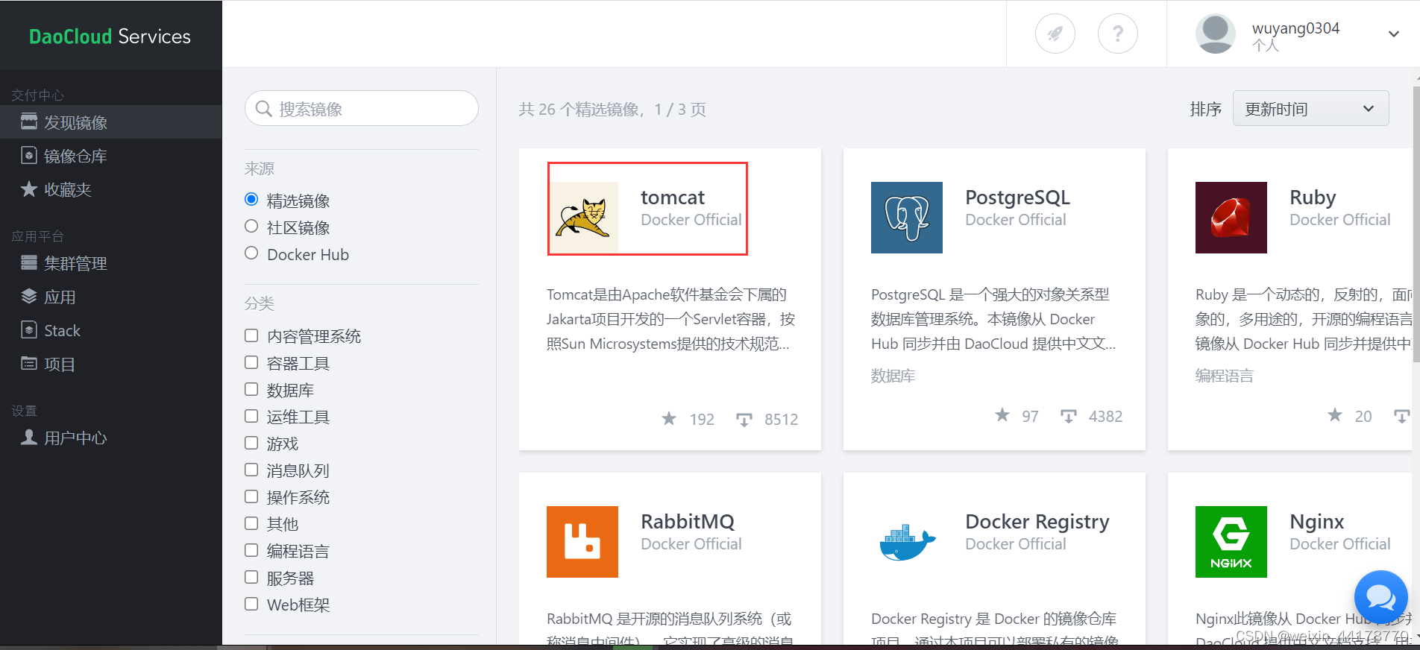The width and height of the screenshot is (1420, 650).
Task: Open the Nginx image title
Action: (1316, 522)
